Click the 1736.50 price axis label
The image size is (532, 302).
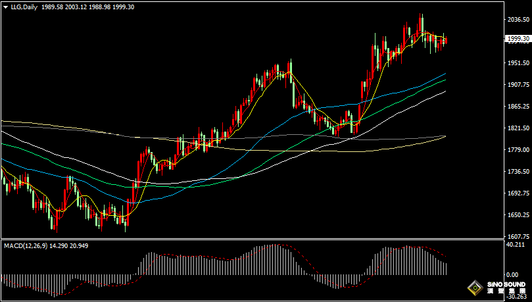[x=518, y=172]
